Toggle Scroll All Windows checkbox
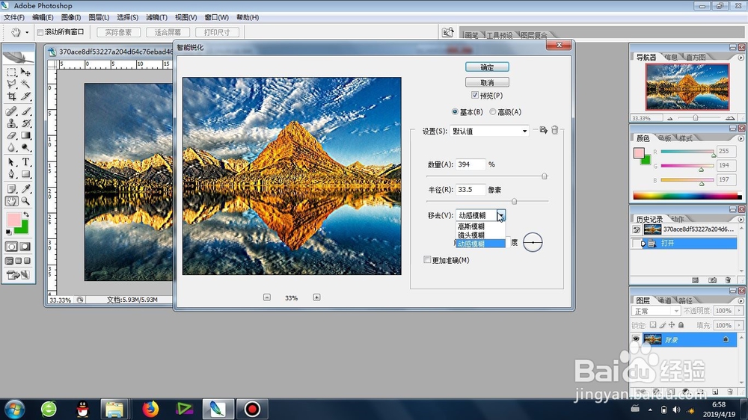This screenshot has width=748, height=420. (40, 32)
